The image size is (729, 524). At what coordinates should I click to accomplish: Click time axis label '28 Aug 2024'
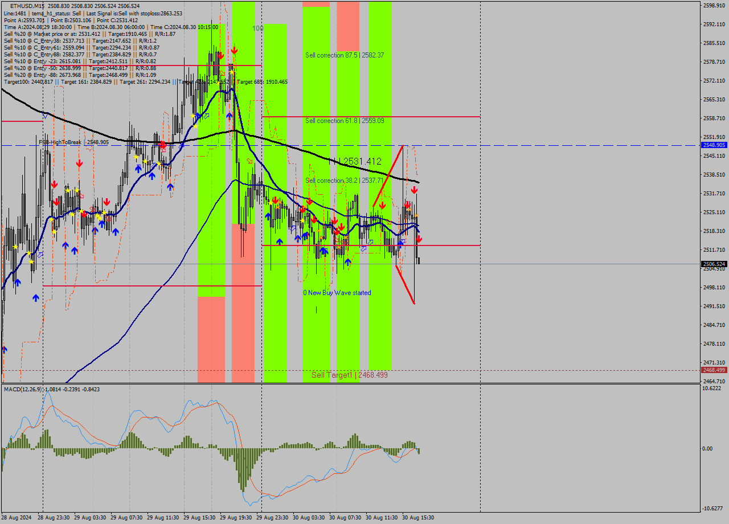[x=17, y=518]
